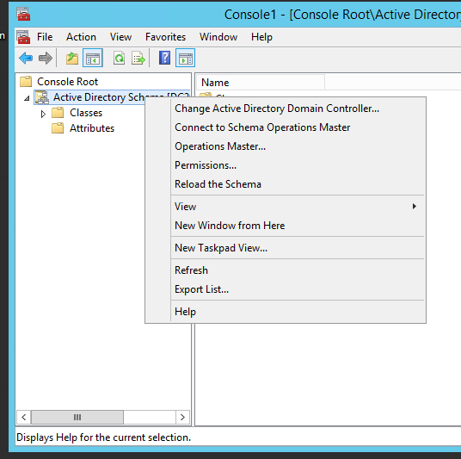Image resolution: width=461 pixels, height=459 pixels.
Task: Click the Classes folder icon
Action: coord(58,113)
